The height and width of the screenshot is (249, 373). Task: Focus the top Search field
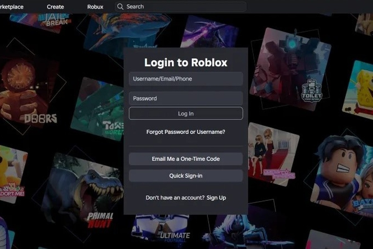[181, 7]
